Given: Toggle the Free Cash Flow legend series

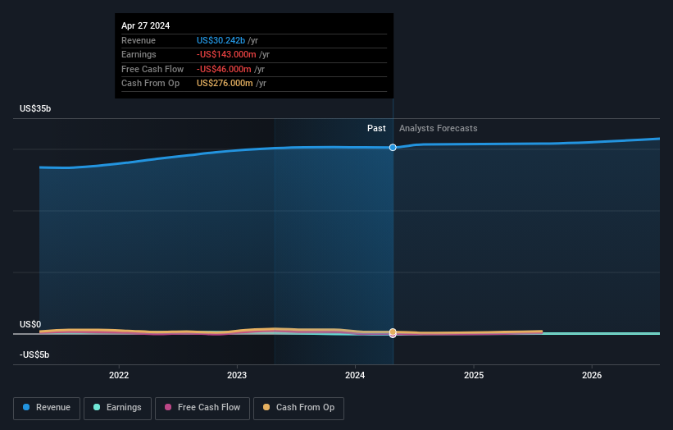Looking at the screenshot, I should click(x=202, y=408).
